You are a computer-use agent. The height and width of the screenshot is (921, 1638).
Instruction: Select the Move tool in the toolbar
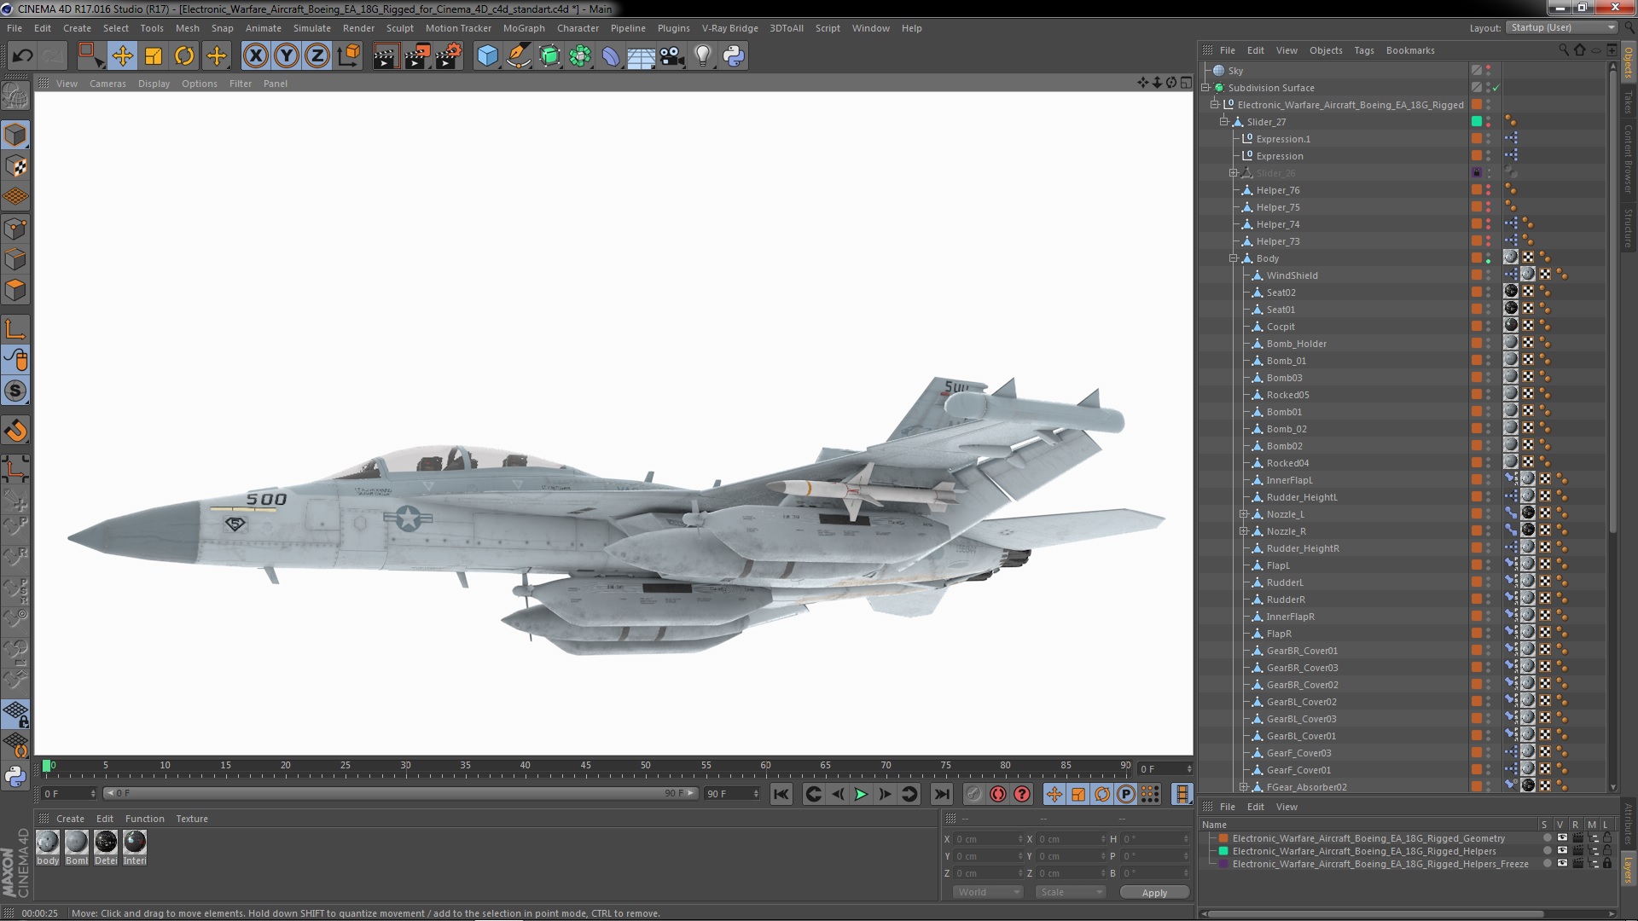click(122, 56)
